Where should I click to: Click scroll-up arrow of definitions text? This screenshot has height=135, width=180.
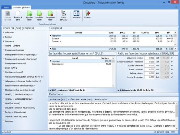(177, 103)
